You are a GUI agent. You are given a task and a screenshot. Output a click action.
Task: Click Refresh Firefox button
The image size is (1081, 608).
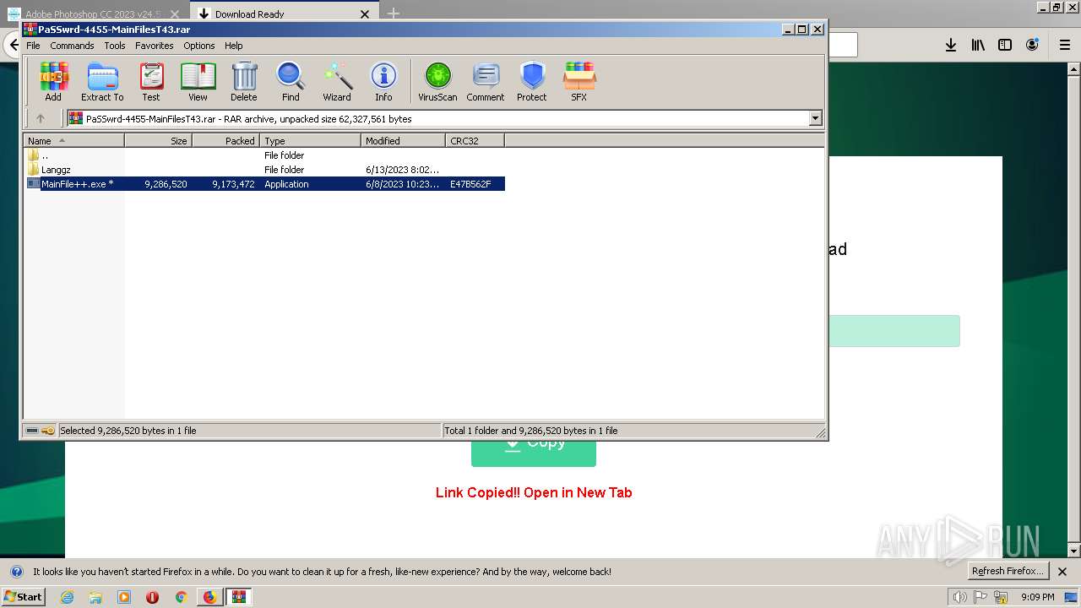pyautogui.click(x=1008, y=571)
